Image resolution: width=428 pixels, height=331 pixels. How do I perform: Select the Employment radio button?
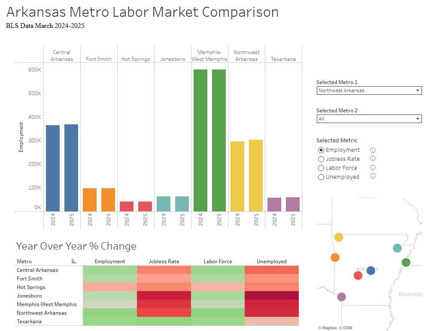pyautogui.click(x=321, y=150)
